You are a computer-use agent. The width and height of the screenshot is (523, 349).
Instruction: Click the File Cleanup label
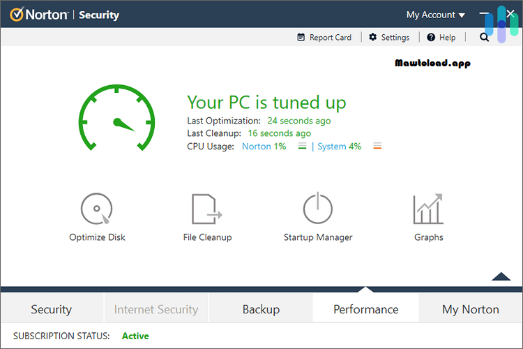click(207, 237)
